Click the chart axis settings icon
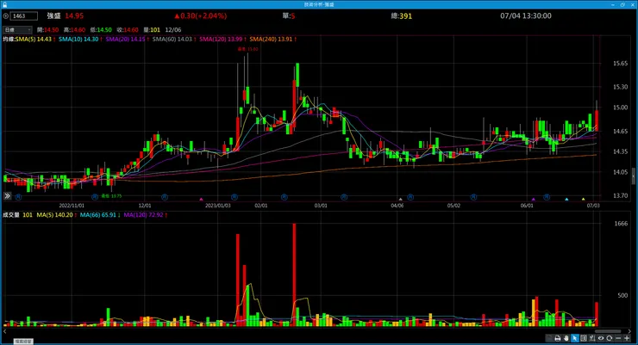638x345 pixels. click(592, 338)
